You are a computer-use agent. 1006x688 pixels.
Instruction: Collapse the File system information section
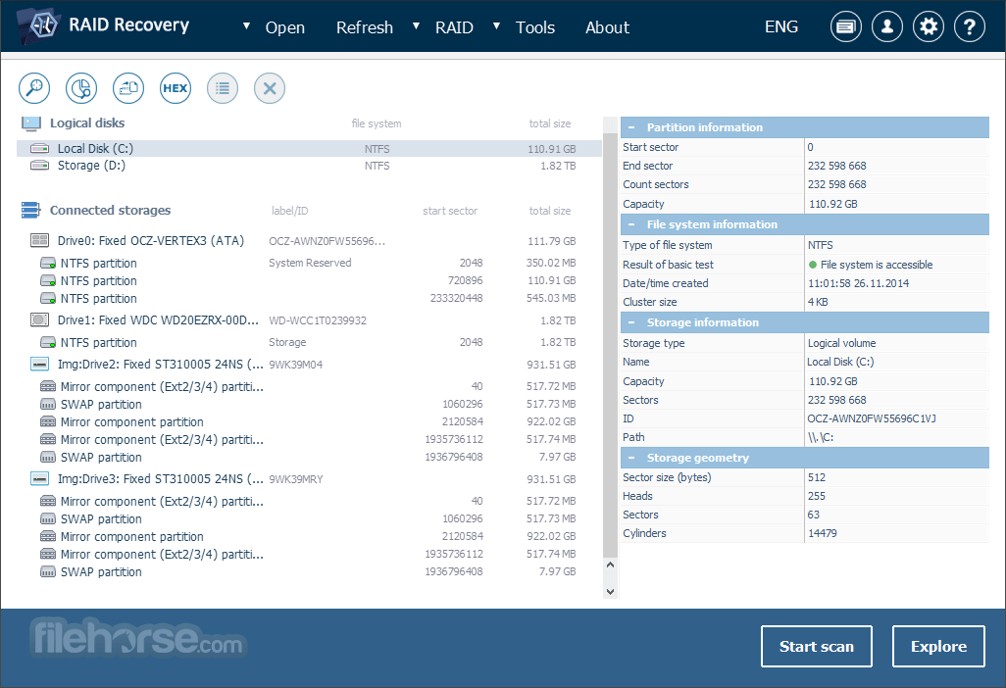(631, 224)
